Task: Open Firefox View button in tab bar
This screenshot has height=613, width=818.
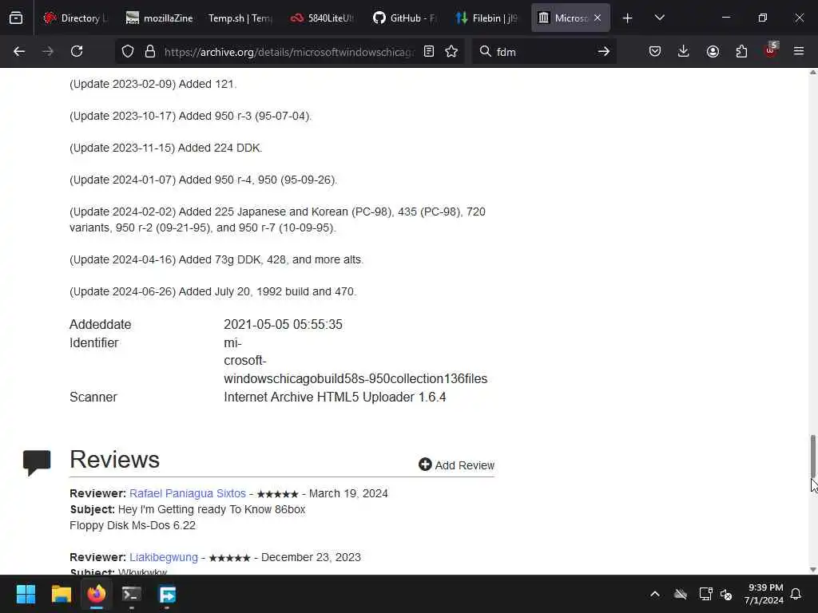Action: click(16, 18)
